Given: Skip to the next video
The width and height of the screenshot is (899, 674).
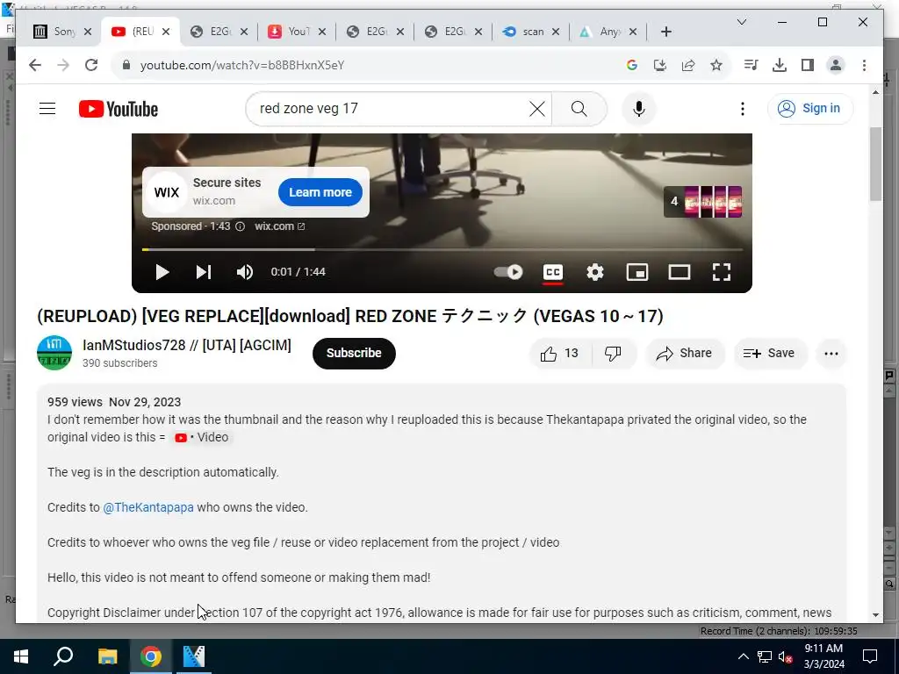Looking at the screenshot, I should (x=204, y=272).
